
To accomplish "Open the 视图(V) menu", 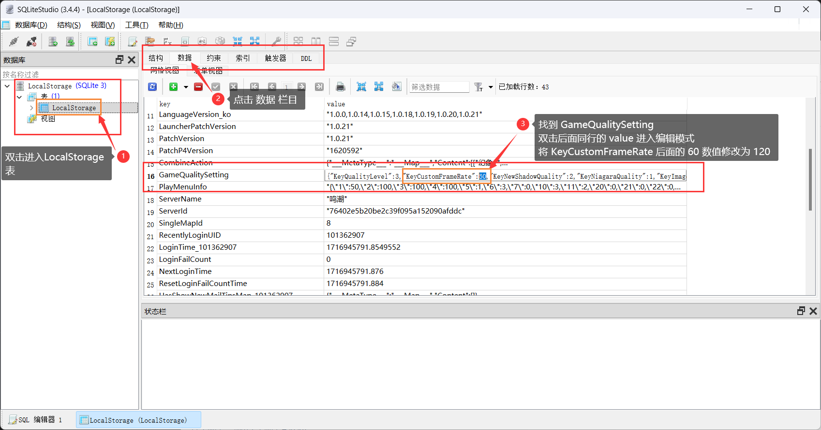I will coord(103,25).
